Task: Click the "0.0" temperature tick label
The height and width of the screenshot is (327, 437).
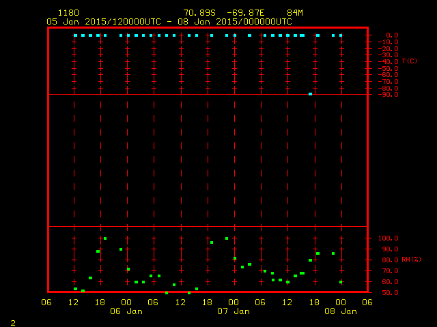Action: (x=392, y=35)
